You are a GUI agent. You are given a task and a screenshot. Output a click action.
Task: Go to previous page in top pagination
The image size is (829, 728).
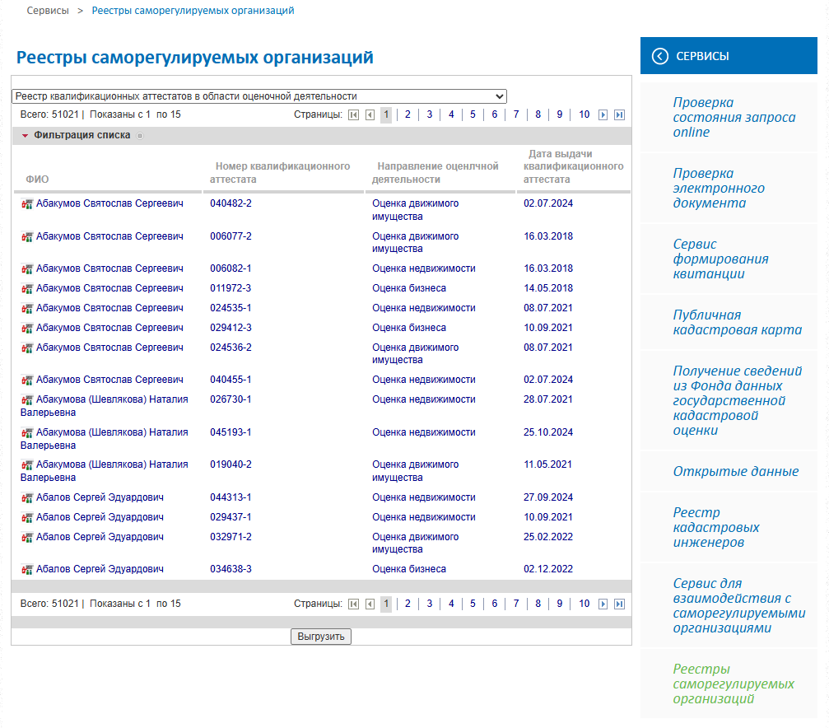(370, 114)
